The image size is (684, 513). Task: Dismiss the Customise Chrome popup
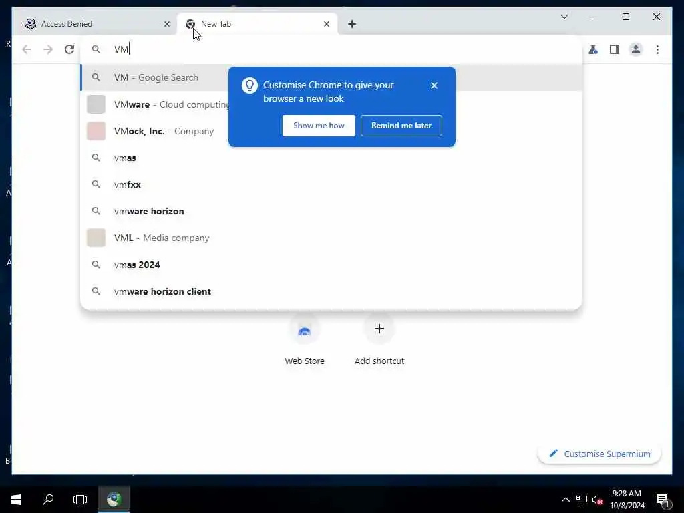click(434, 85)
